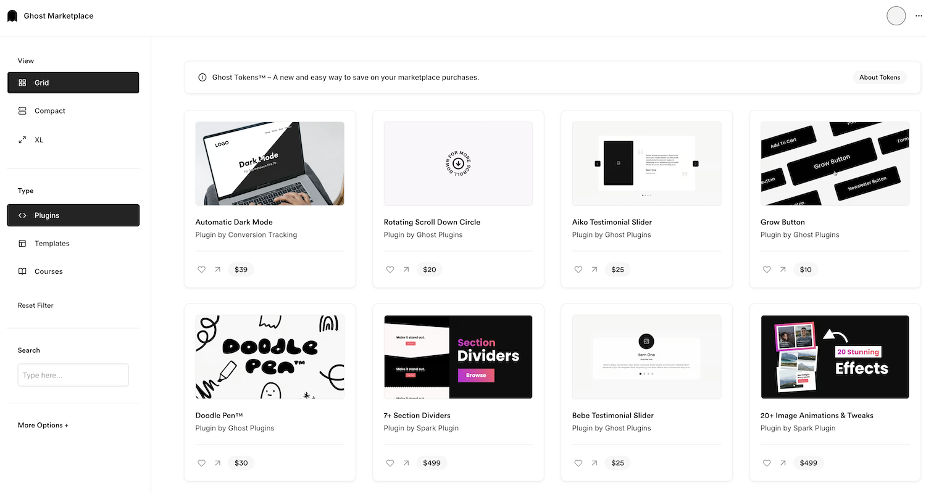Open Automatic Dark Mode via arrow icon
This screenshot has width=926, height=494.
pos(217,270)
